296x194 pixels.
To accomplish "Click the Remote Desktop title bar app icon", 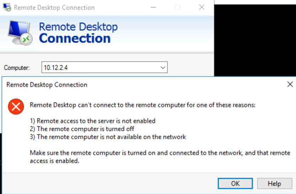I will (x=7, y=7).
